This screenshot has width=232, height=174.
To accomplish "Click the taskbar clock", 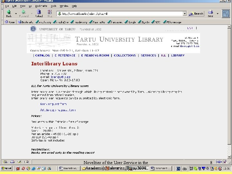I will [x=227, y=169].
